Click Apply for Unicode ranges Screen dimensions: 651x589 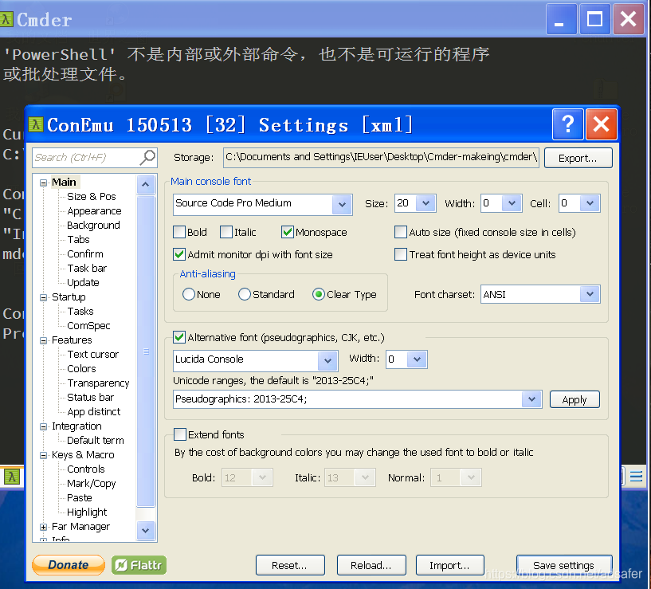(x=575, y=399)
